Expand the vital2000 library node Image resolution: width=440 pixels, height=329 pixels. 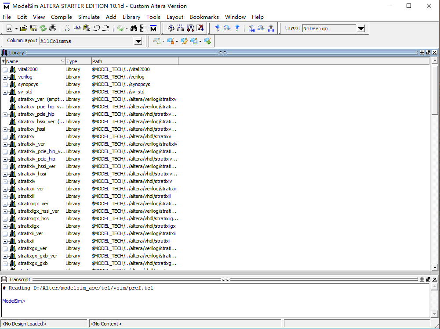click(5, 70)
